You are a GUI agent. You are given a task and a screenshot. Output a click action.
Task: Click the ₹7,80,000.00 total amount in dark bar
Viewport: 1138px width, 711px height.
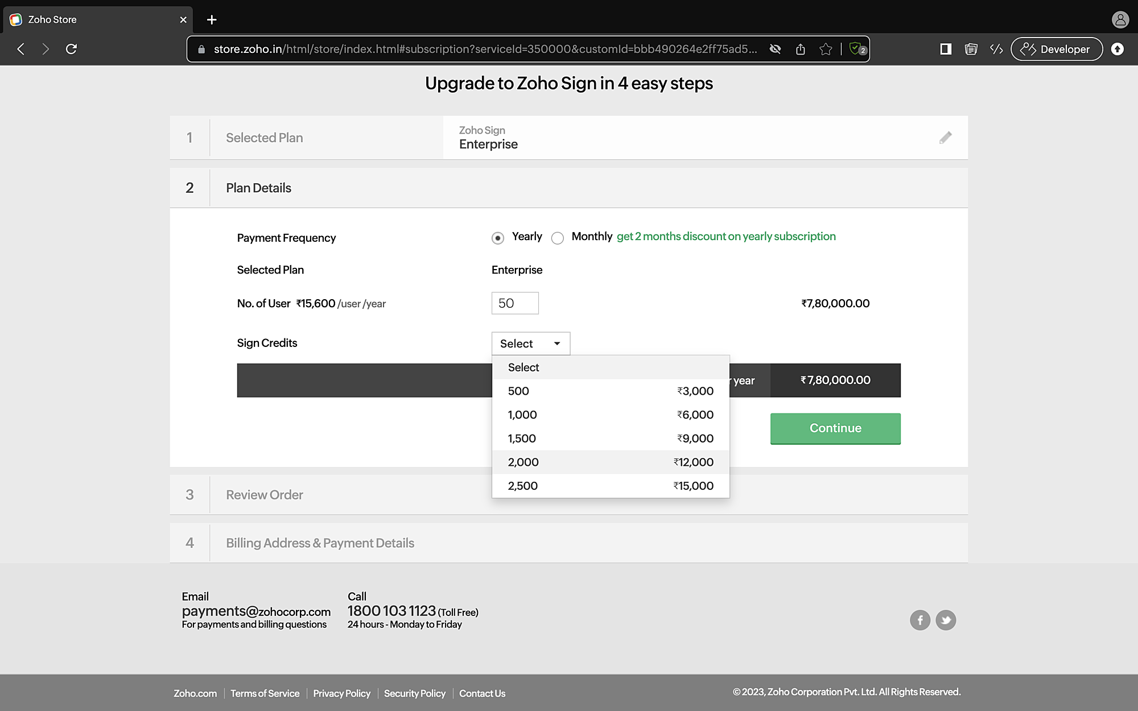pyautogui.click(x=835, y=380)
